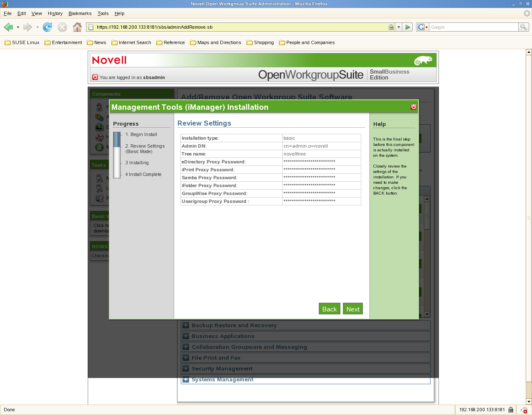The image size is (532, 415).
Task: Open the address bar URL history dropdown
Action: [399, 27]
